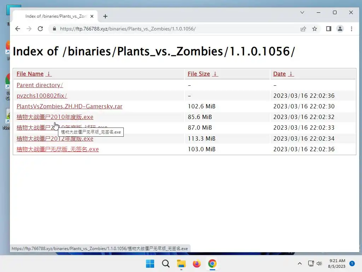Open the browser side panel
The width and height of the screenshot is (362, 272).
pyautogui.click(x=329, y=29)
